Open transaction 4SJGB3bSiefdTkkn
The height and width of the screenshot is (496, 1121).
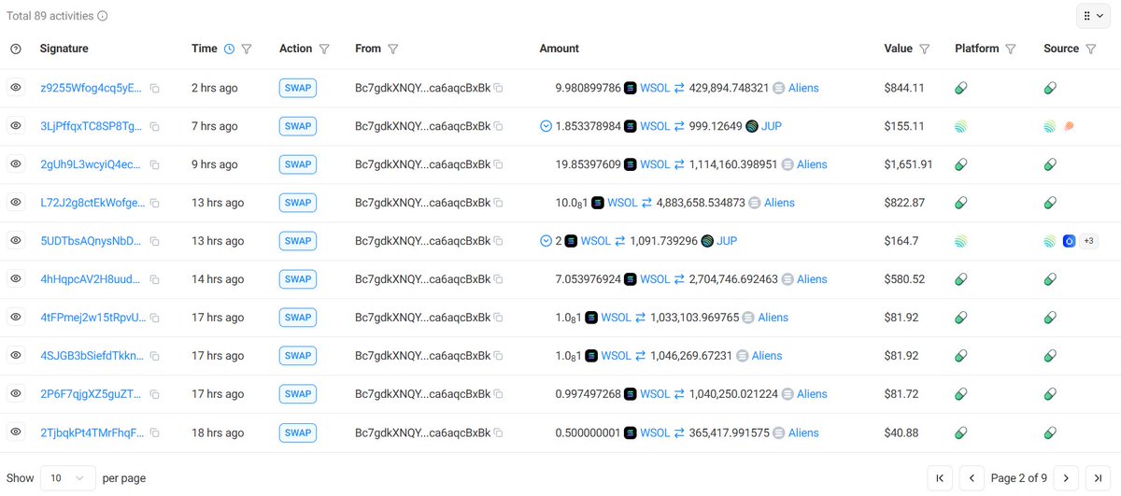(x=92, y=356)
